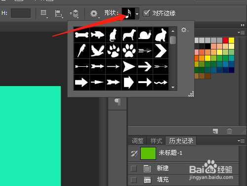The width and height of the screenshot is (247, 186).
Task: Set history brush source on 未标题-1 snapshot
Action: tap(134, 153)
